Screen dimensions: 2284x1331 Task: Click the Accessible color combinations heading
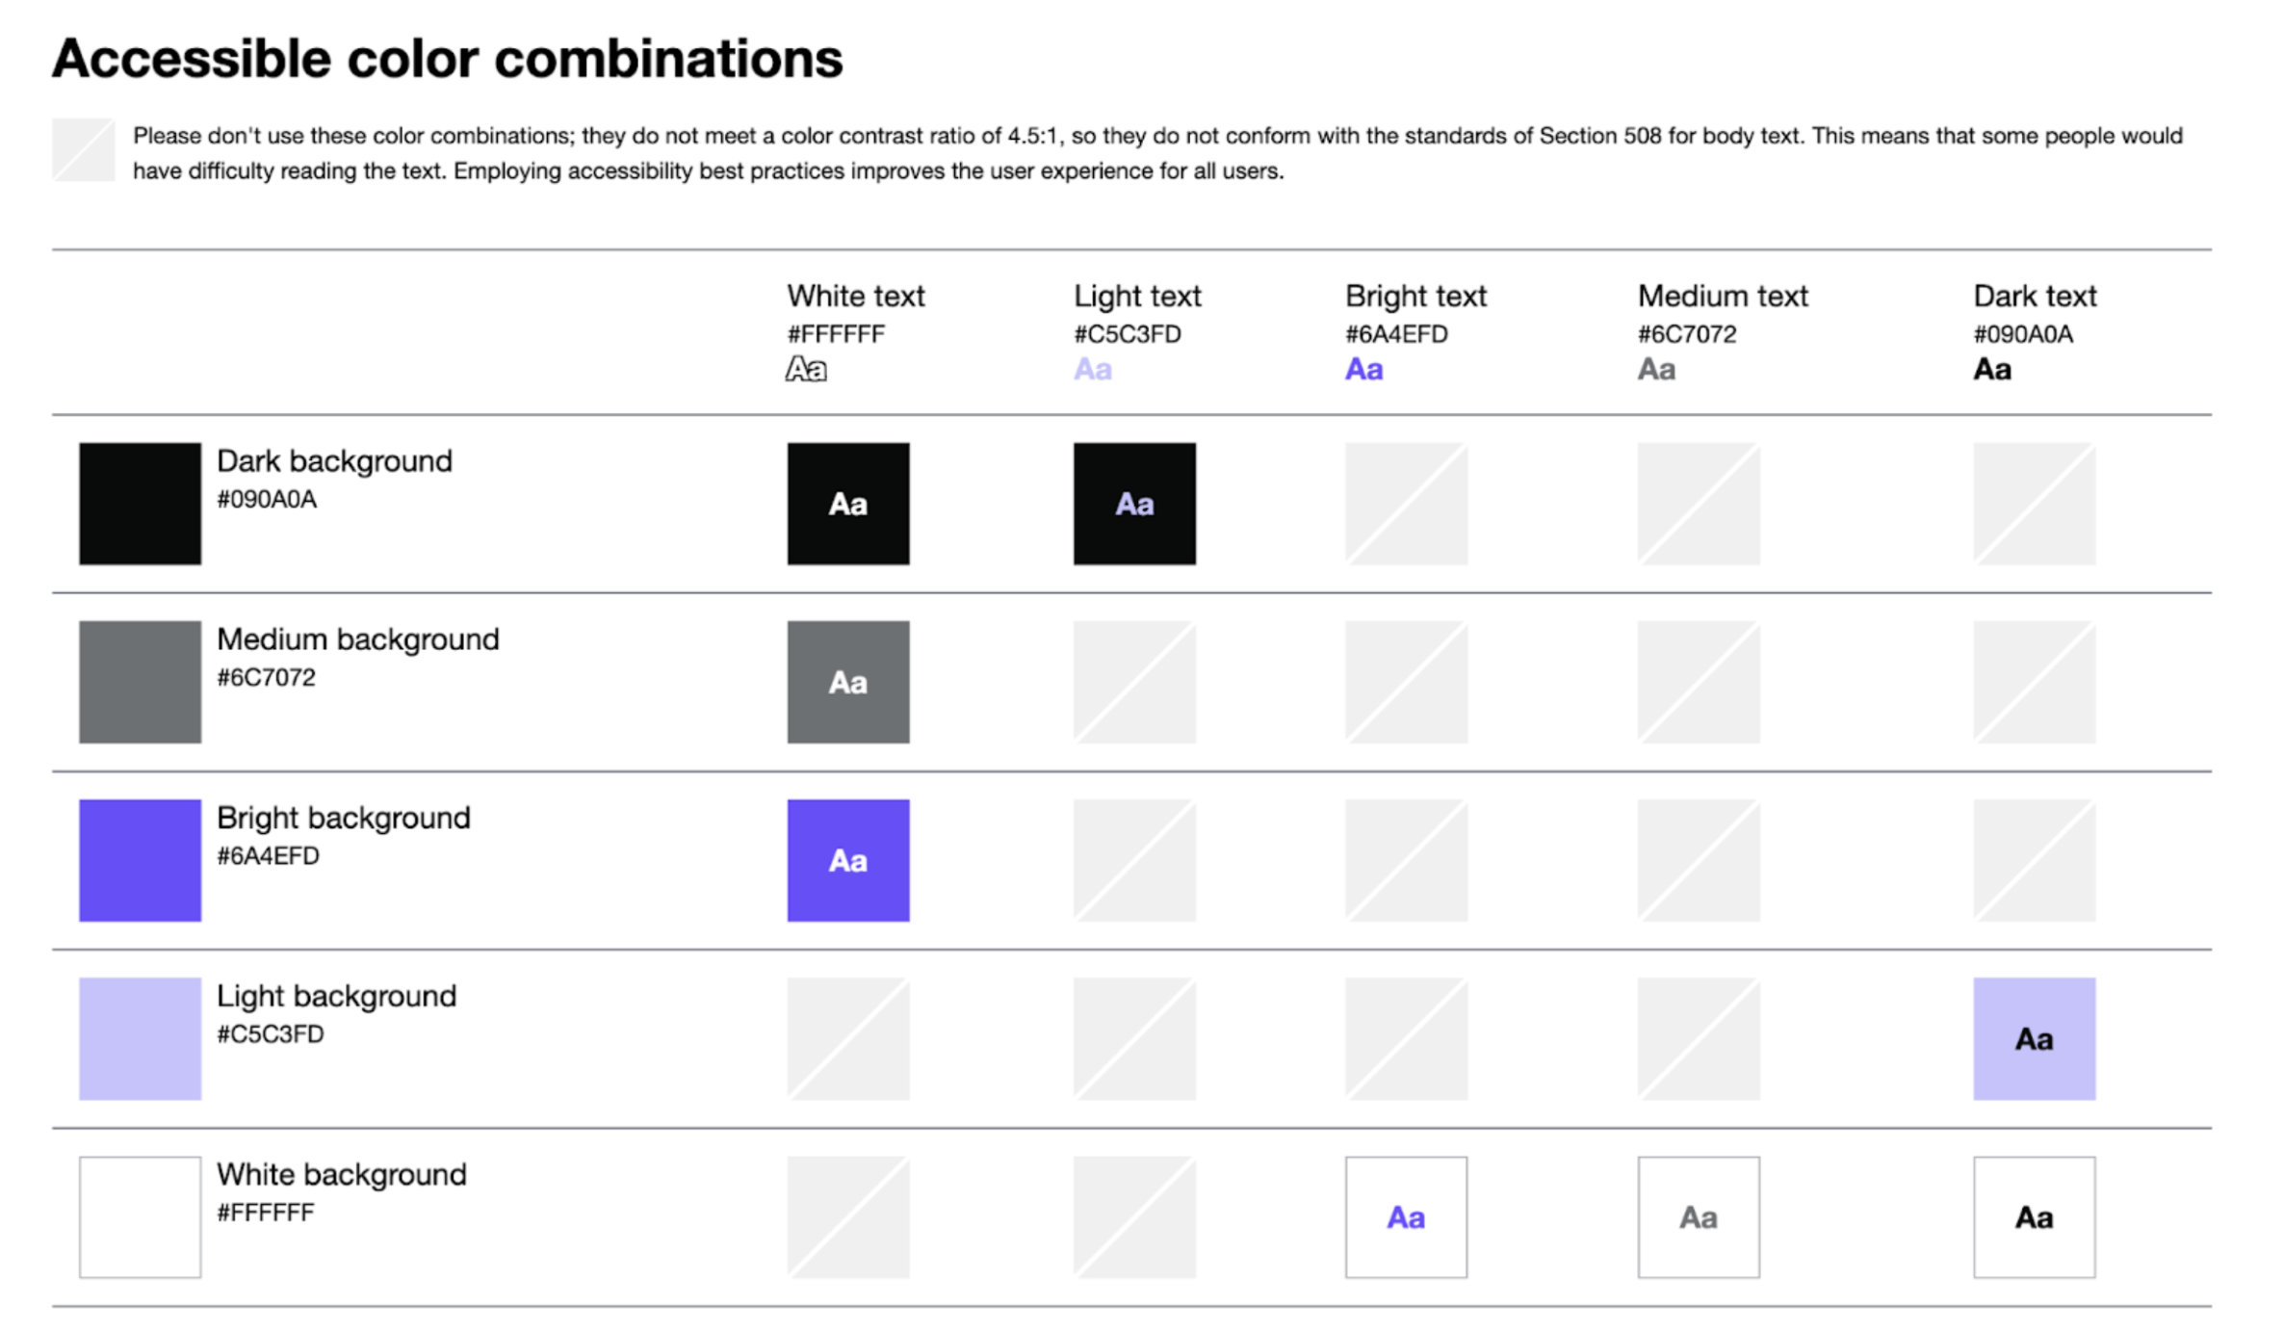(448, 59)
